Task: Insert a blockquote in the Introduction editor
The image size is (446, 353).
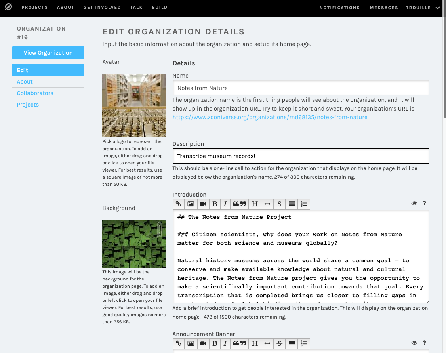Action: point(239,204)
